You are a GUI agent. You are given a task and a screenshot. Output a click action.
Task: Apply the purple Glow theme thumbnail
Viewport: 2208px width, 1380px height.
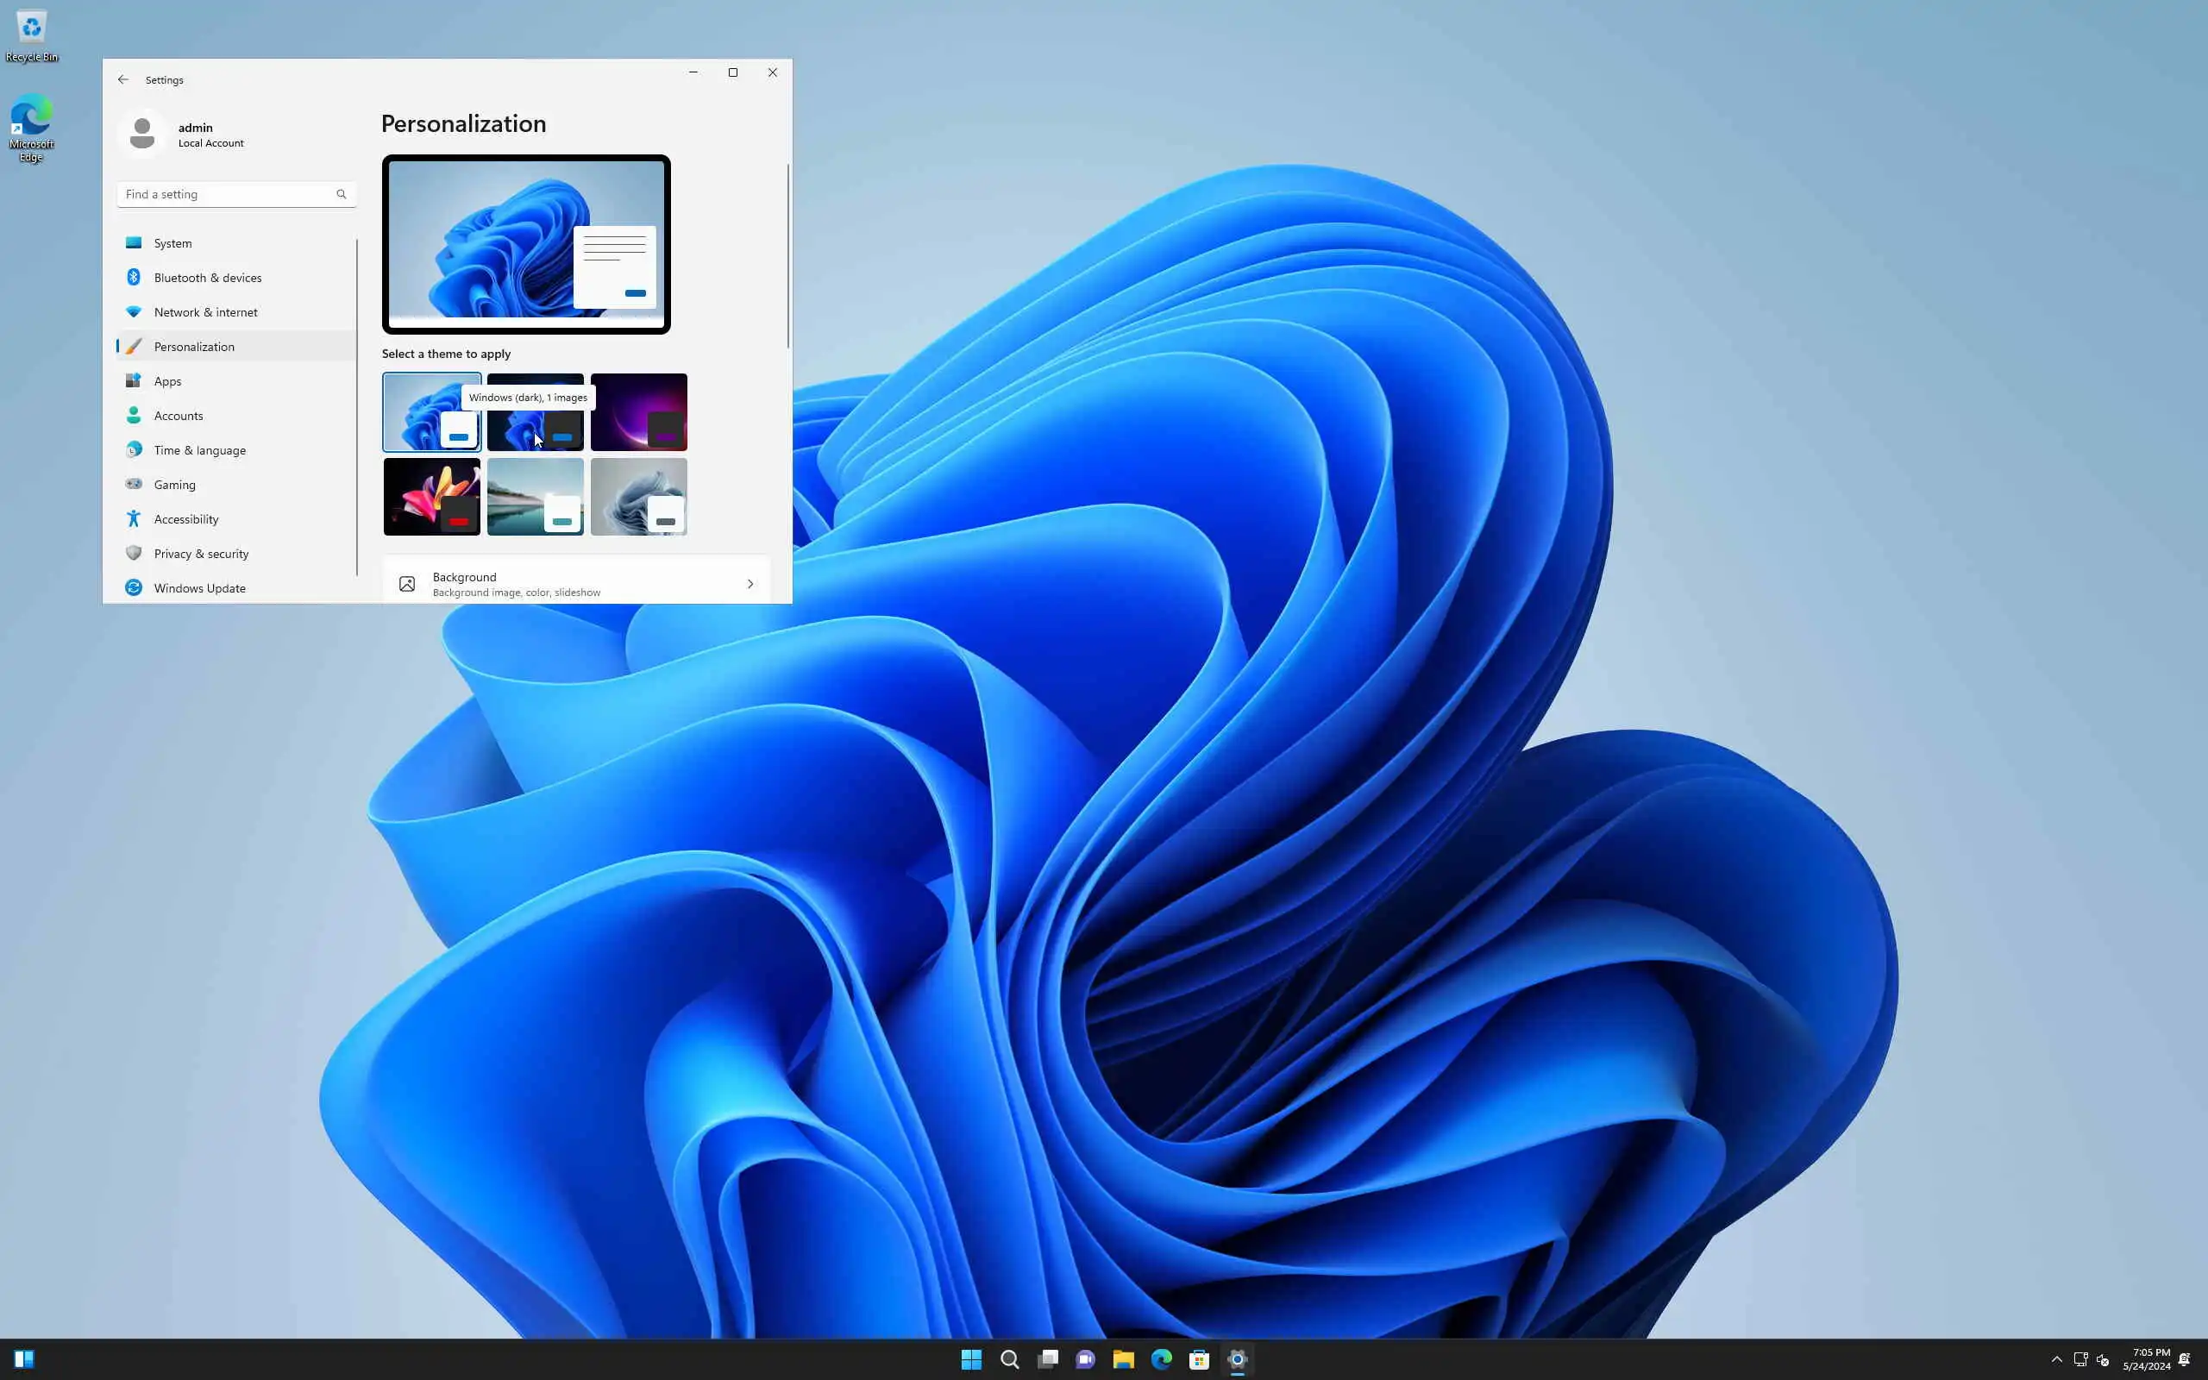pyautogui.click(x=638, y=411)
